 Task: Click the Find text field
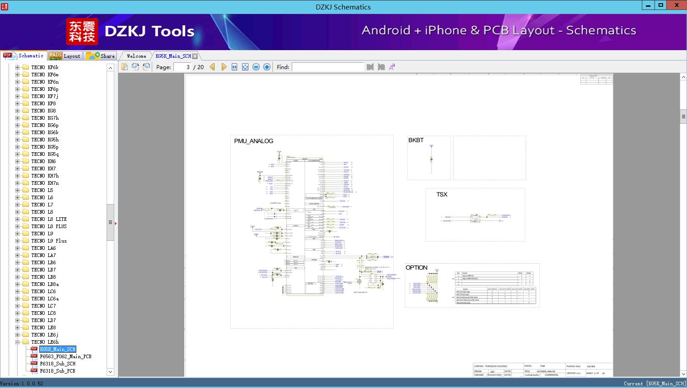[327, 67]
